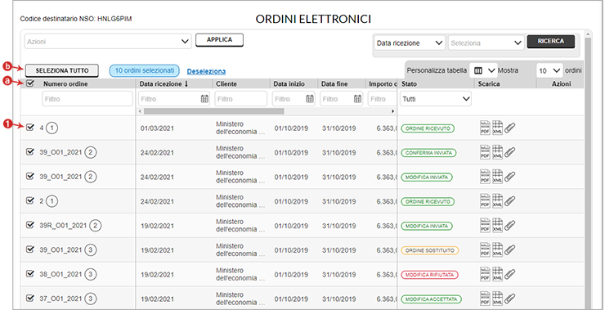Click the SELEZIONA TUTTO button
The height and width of the screenshot is (310, 605).
[x=62, y=70]
